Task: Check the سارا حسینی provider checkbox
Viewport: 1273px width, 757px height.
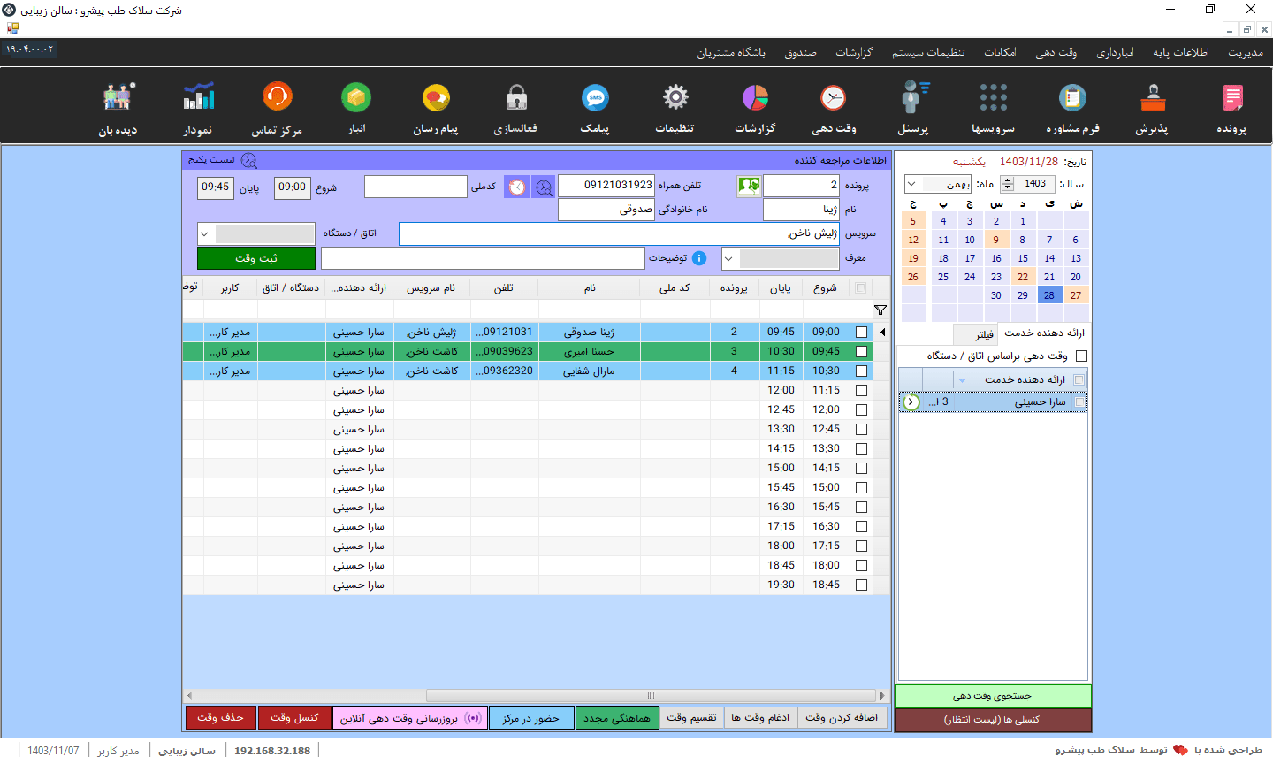Action: pyautogui.click(x=1079, y=402)
